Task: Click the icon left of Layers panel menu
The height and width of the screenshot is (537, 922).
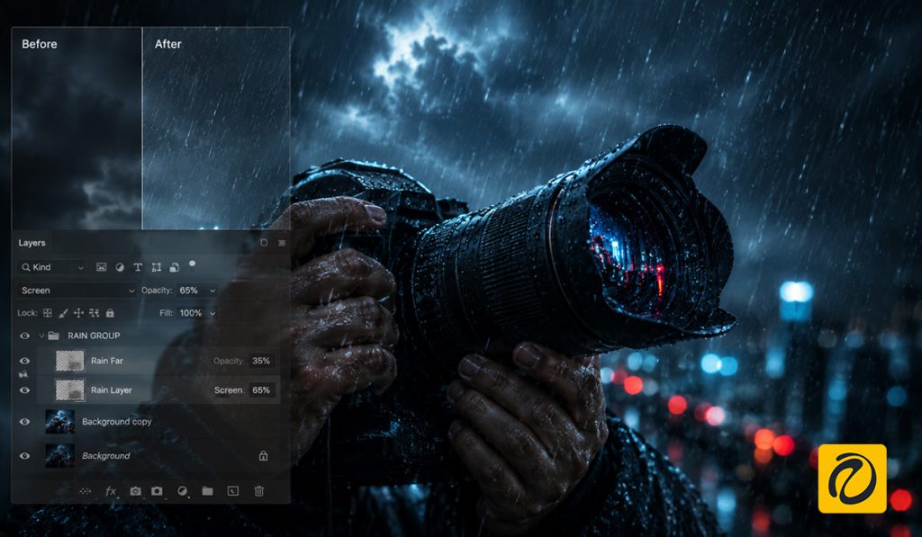Action: tap(264, 243)
